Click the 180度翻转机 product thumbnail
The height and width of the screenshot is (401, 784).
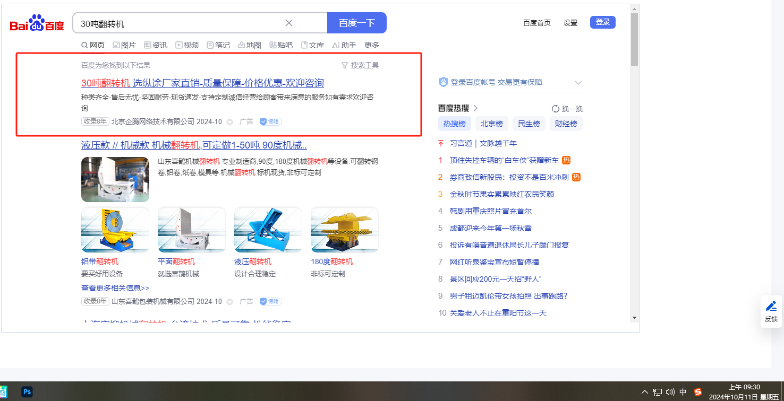click(345, 230)
